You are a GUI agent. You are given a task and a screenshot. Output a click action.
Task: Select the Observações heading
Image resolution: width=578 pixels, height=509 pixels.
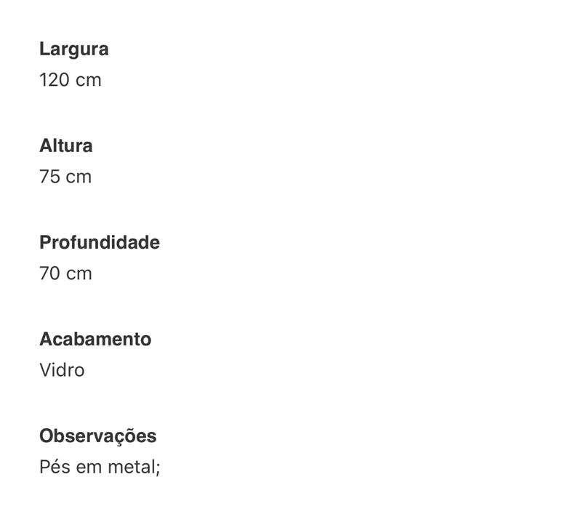tap(97, 436)
